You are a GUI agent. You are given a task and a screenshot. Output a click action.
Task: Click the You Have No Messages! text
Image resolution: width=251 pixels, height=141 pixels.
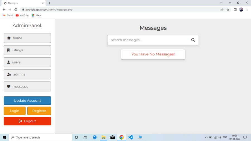tap(153, 54)
